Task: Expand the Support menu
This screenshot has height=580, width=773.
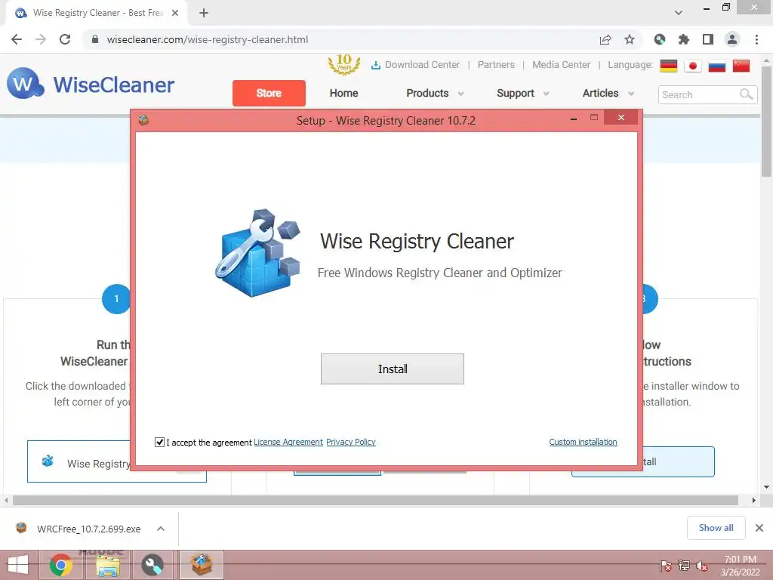Action: pos(522,93)
